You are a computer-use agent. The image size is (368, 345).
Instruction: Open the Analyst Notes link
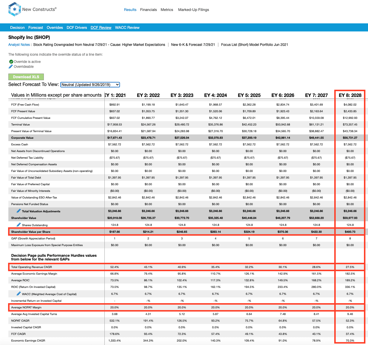(19, 45)
